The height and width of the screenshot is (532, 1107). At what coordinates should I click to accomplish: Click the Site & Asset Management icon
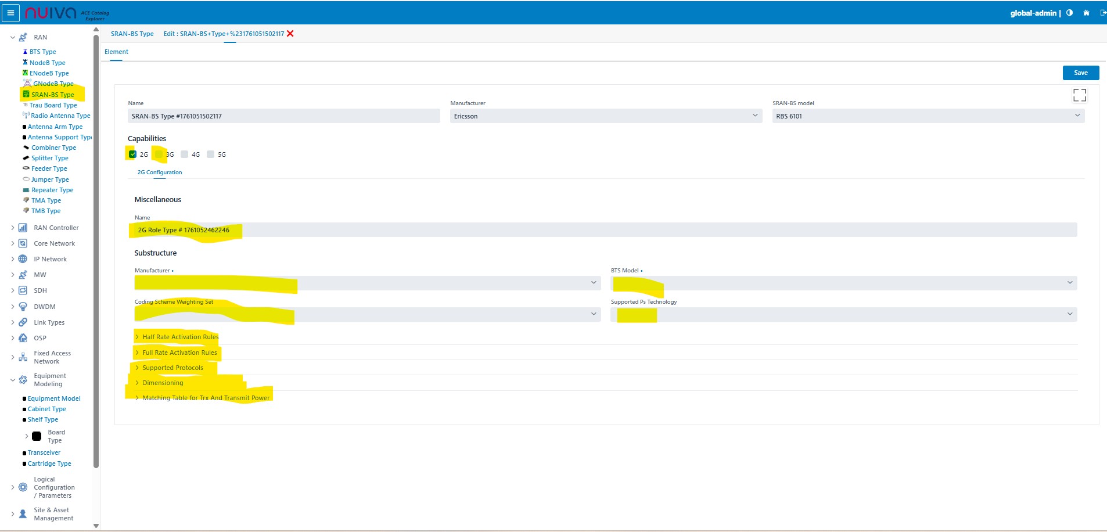point(23,514)
